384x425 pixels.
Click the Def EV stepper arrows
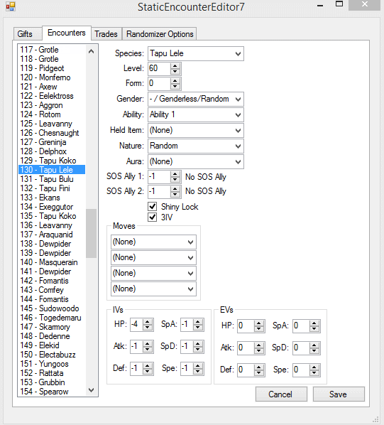point(259,370)
